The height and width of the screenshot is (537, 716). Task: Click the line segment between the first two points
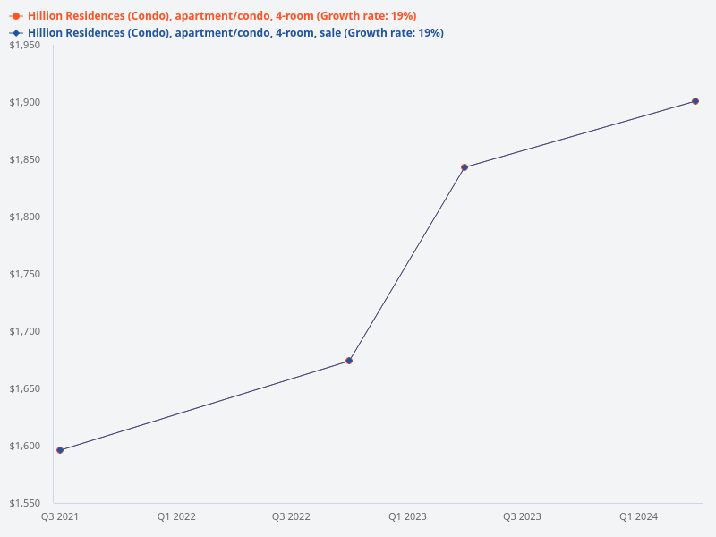click(204, 405)
